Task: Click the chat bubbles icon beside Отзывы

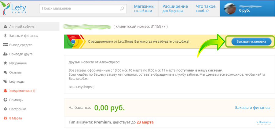Action: pos(5,72)
